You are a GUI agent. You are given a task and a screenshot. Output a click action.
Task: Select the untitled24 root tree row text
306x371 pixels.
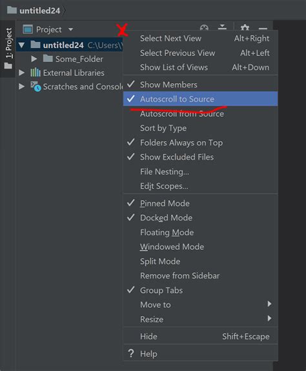point(63,45)
